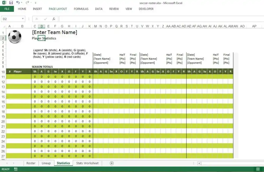Click first game's [Date] cell
This screenshot has width=264, height=172.
[97, 55]
